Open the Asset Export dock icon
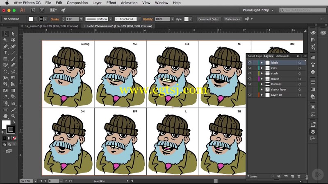This screenshot has width=328, height=184. tap(313, 125)
